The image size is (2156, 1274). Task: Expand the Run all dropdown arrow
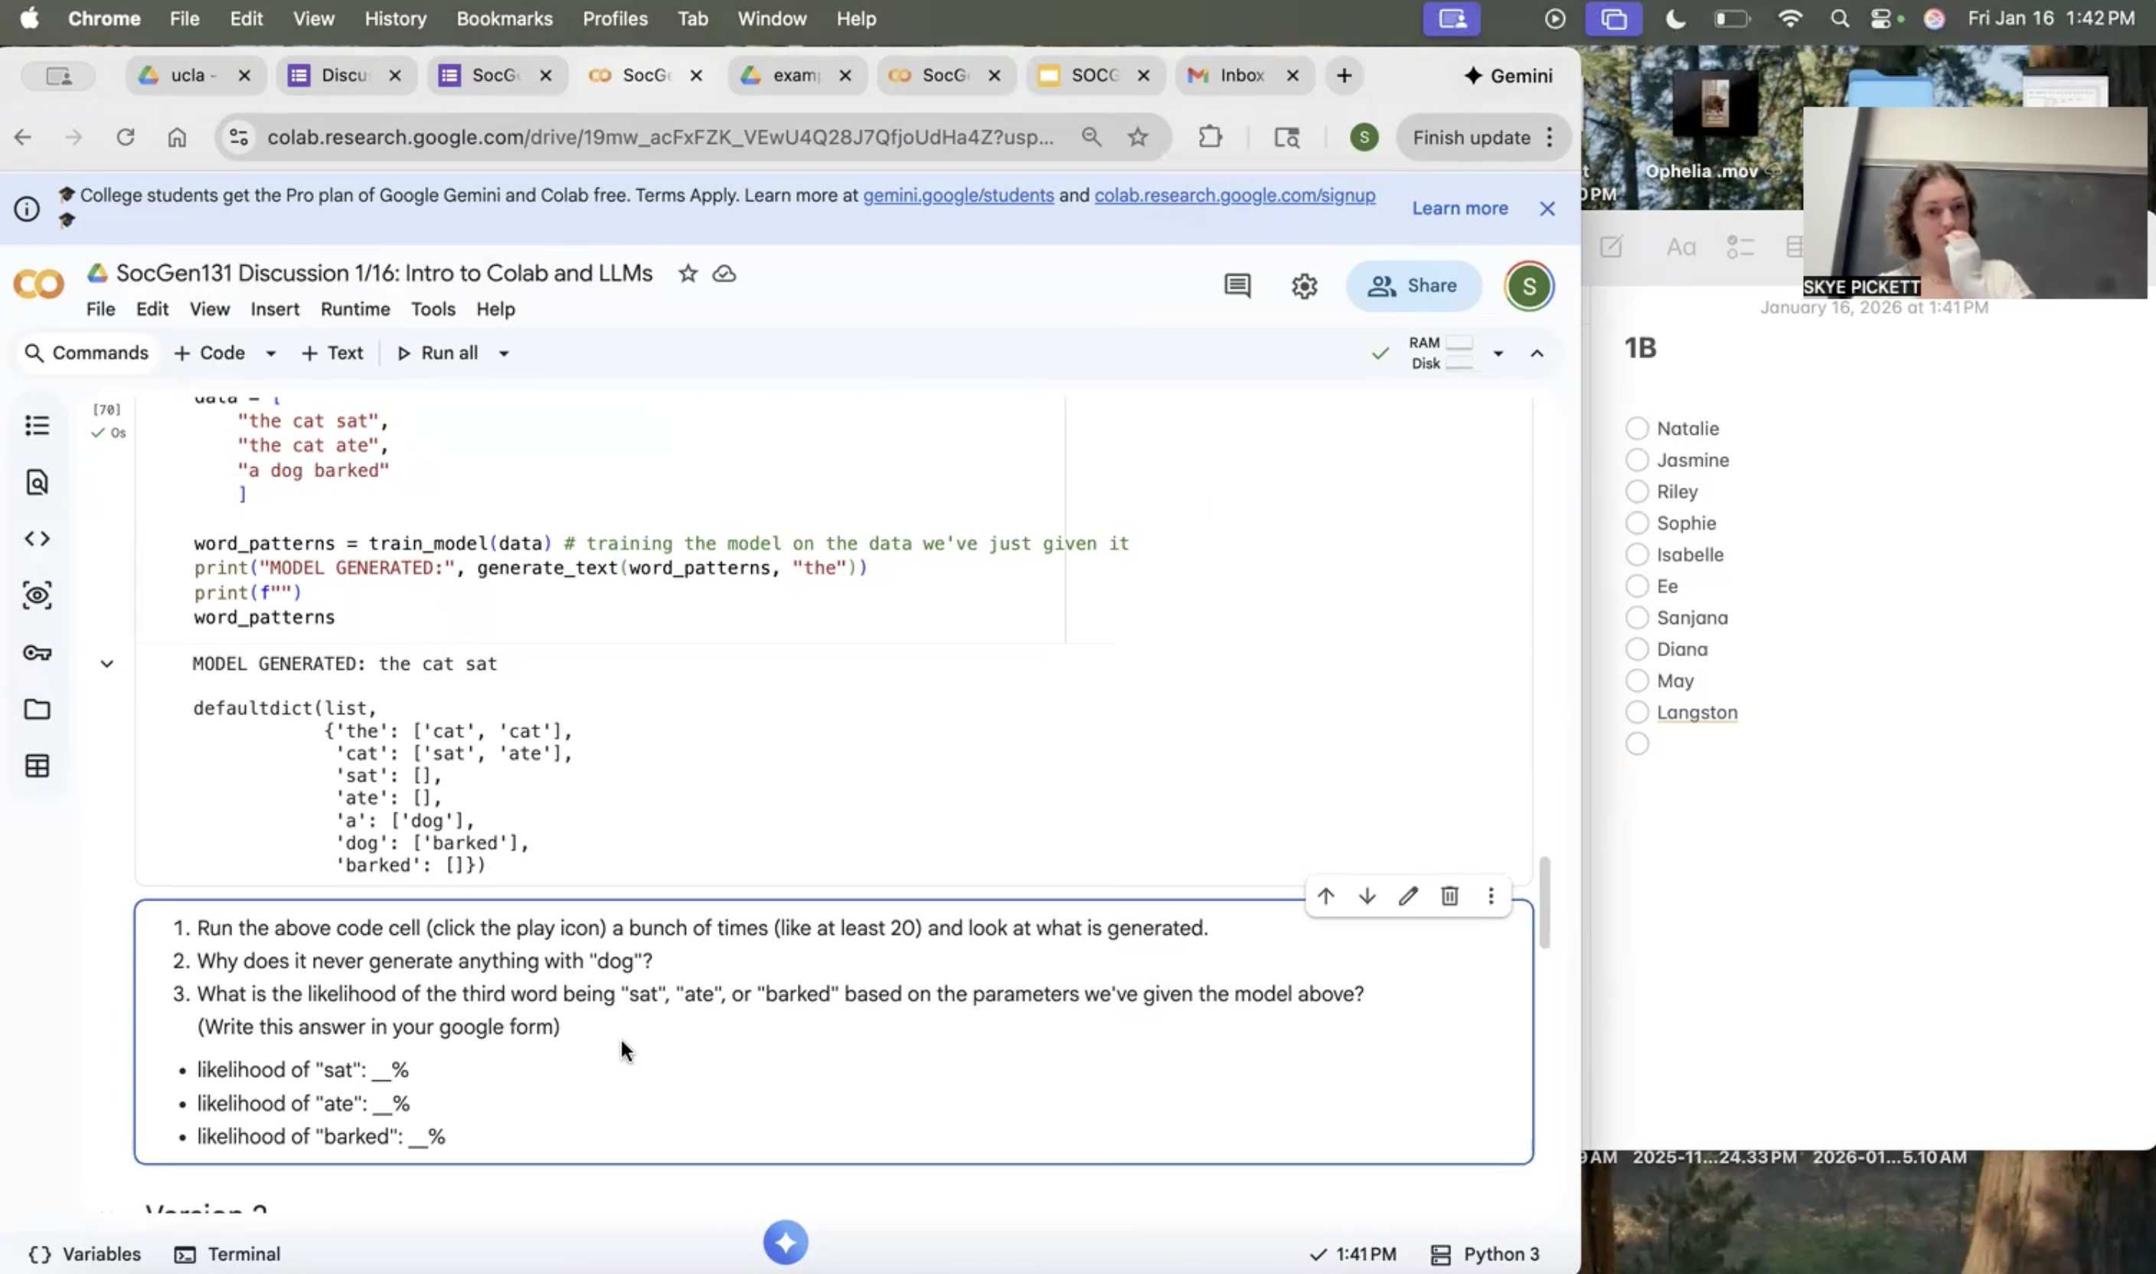click(504, 354)
